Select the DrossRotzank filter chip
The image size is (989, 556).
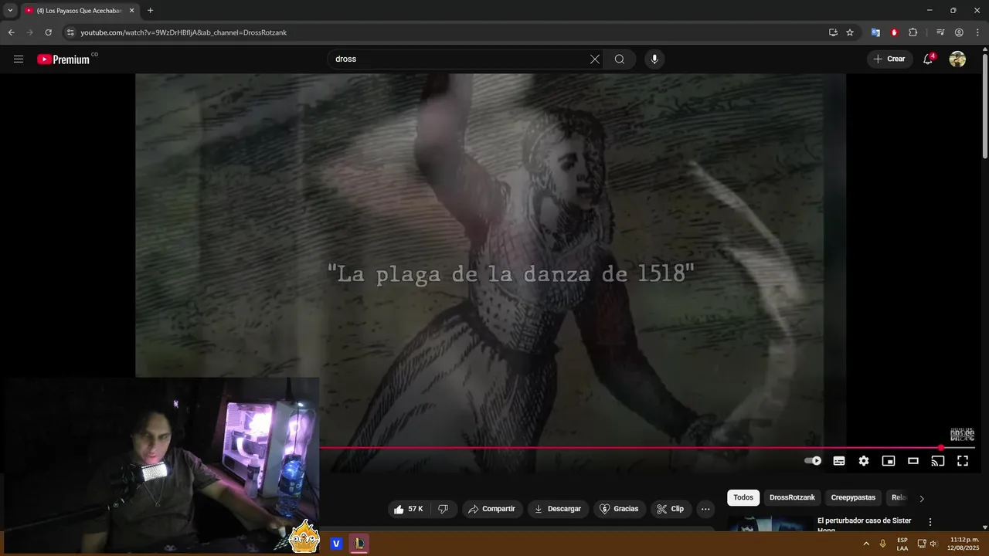coord(792,497)
